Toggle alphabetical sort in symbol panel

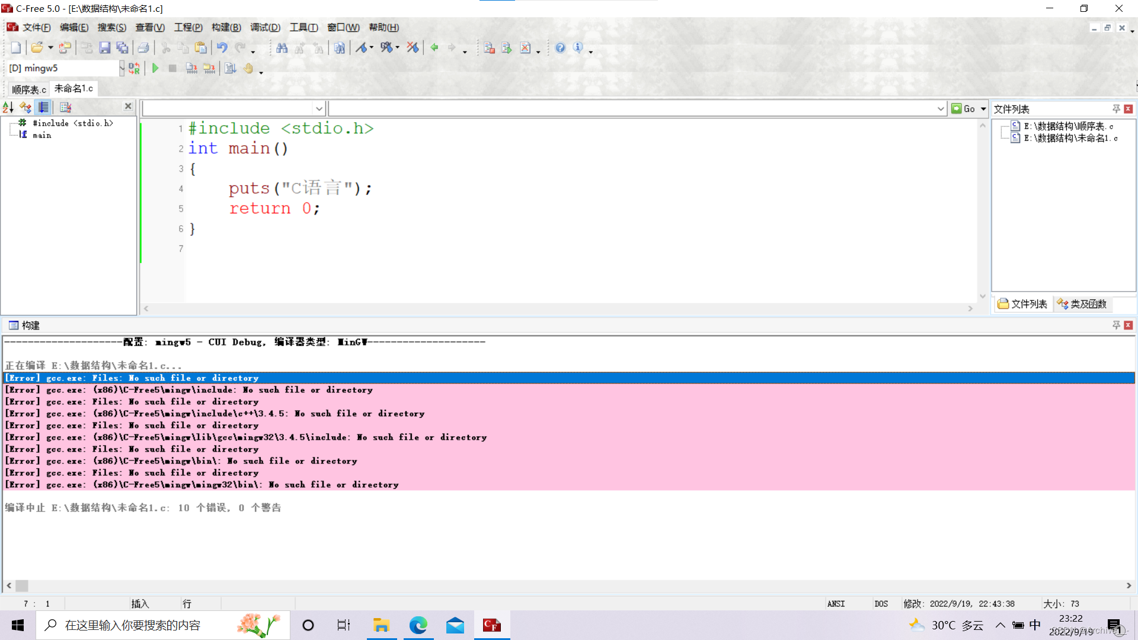8,107
